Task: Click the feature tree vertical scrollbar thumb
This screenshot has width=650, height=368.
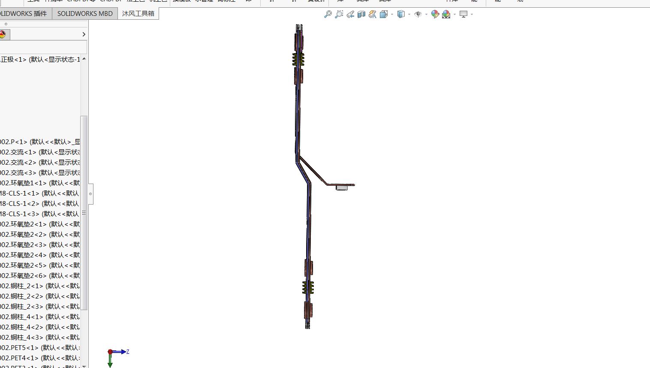Action: pyautogui.click(x=84, y=213)
